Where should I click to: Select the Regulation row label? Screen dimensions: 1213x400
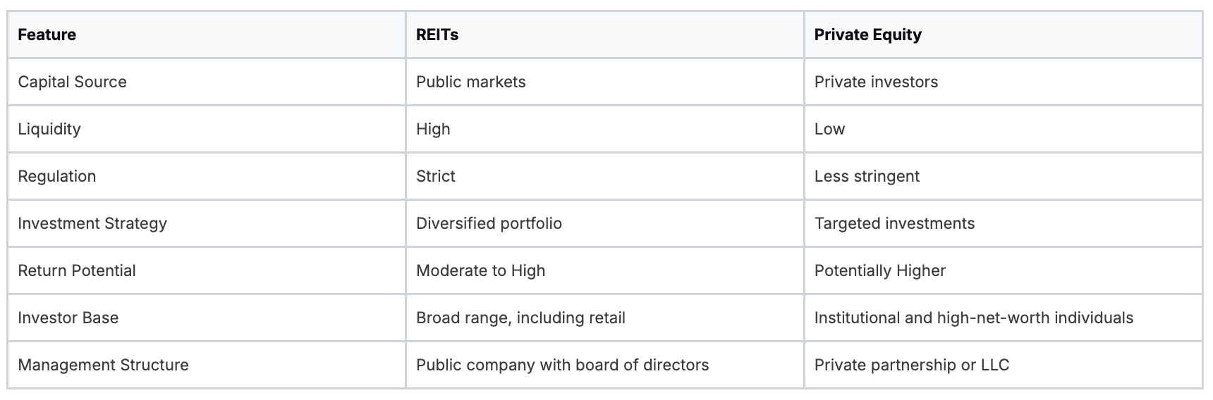(57, 176)
